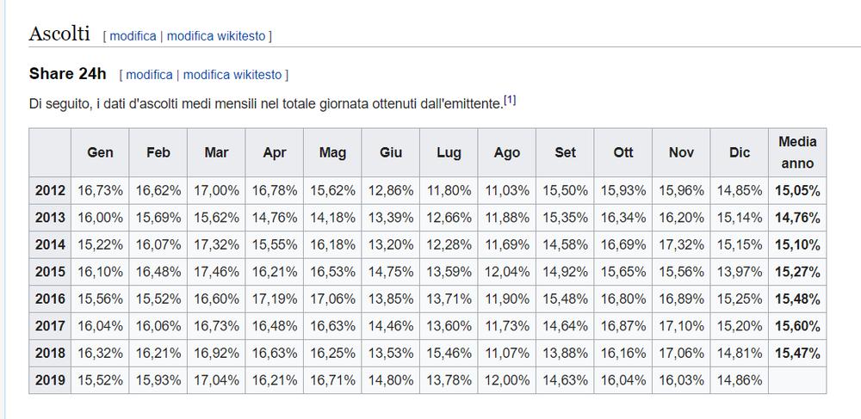Image resolution: width=861 pixels, height=419 pixels.
Task: Click the "Share 24h" subsection heading
Action: click(x=67, y=74)
